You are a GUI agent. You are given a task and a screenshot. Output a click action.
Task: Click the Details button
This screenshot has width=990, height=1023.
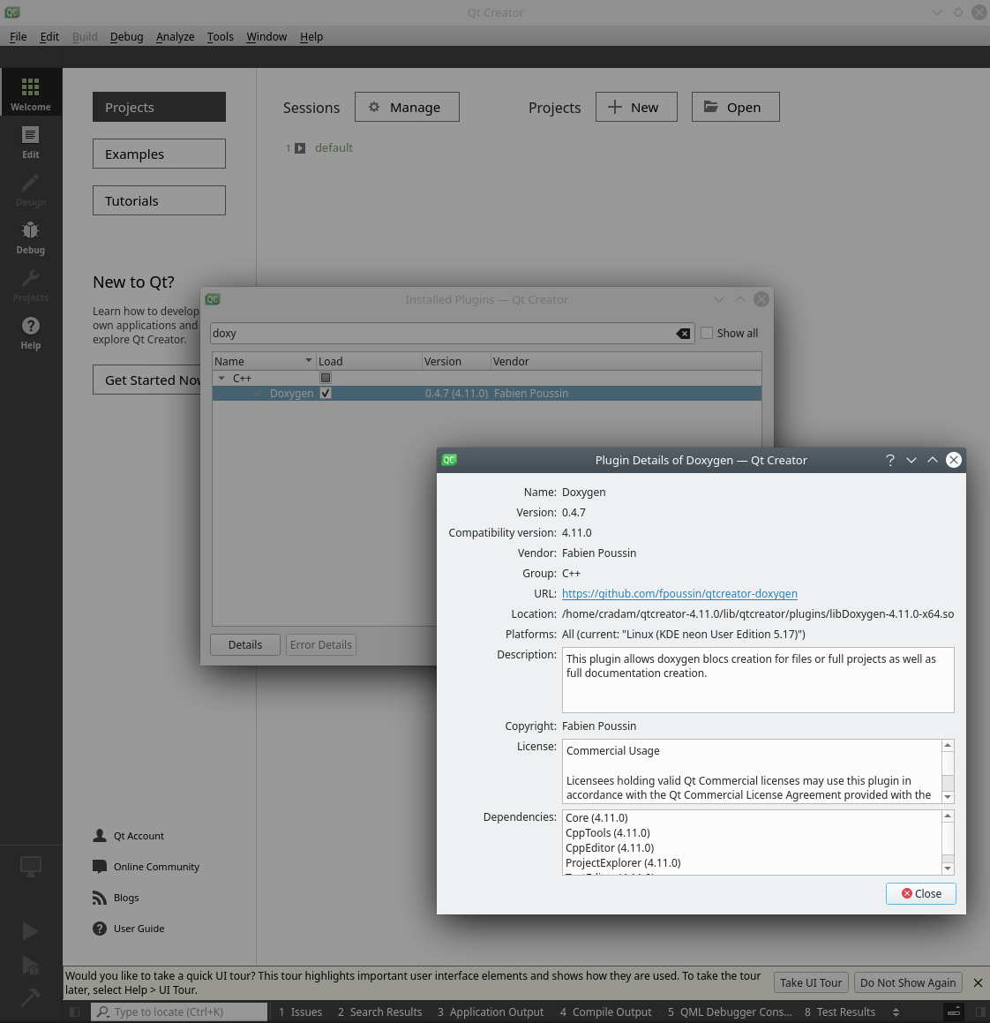pyautogui.click(x=244, y=644)
